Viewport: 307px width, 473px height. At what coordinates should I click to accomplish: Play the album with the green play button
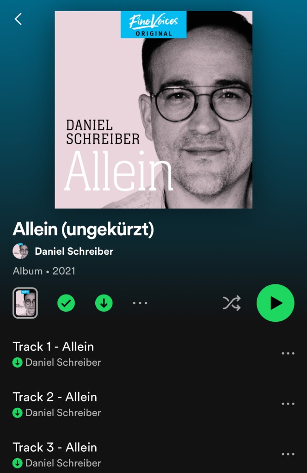click(x=276, y=303)
